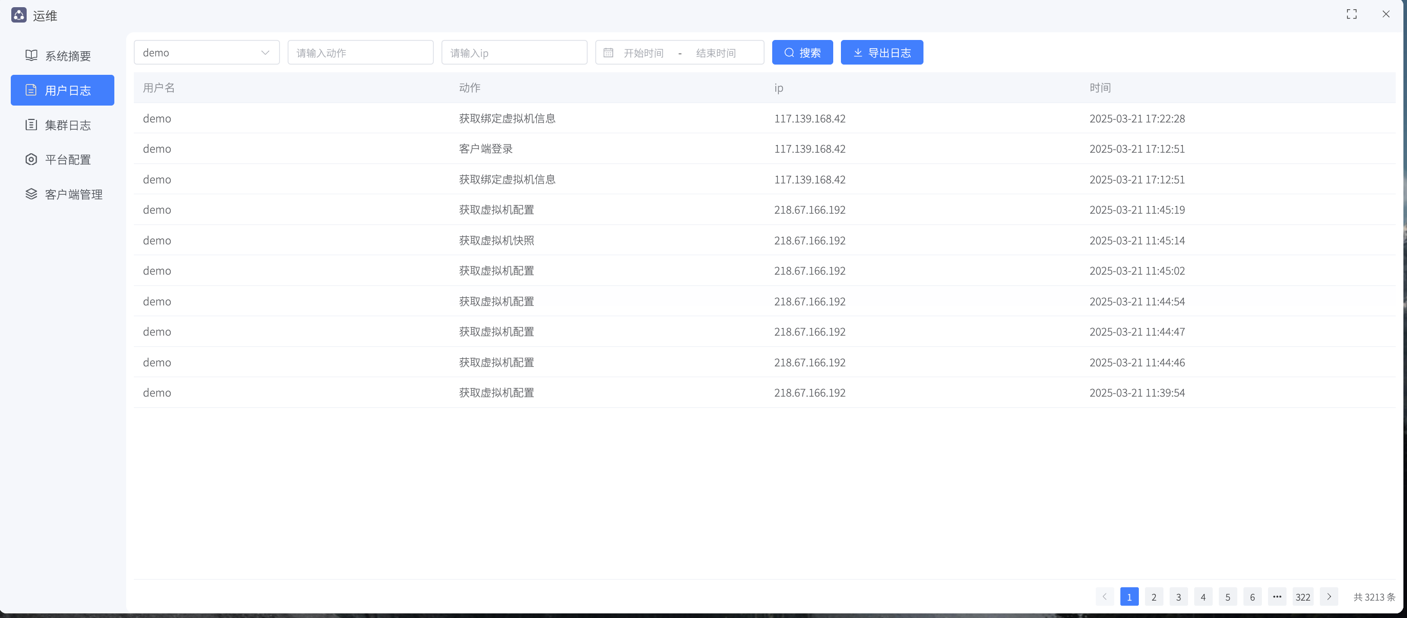This screenshot has height=618, width=1407.
Task: Jump to page 322
Action: tap(1303, 596)
